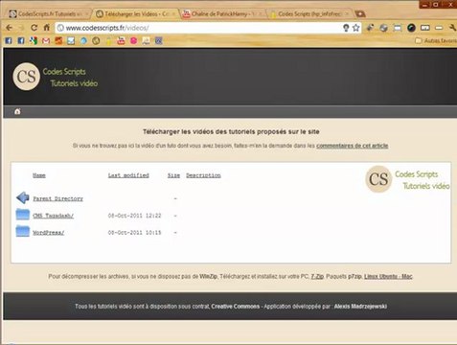Switch to the CodesScripts.fr Tutoriels tab
The image size is (457, 345).
pyautogui.click(x=48, y=14)
